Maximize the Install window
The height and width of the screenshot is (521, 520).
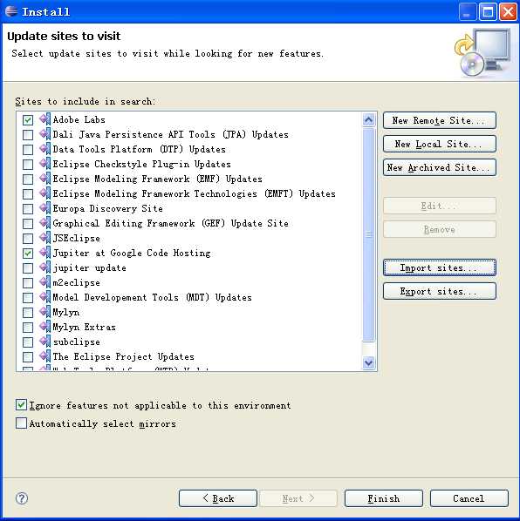click(488, 12)
